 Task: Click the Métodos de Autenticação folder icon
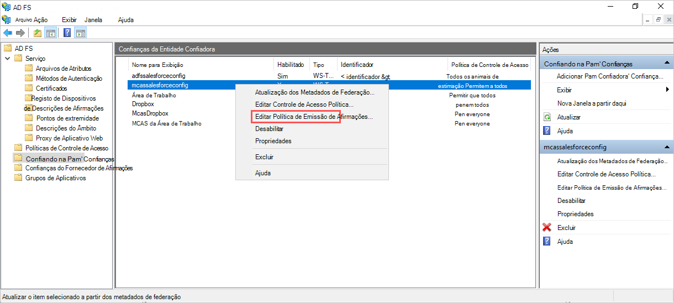click(29, 78)
